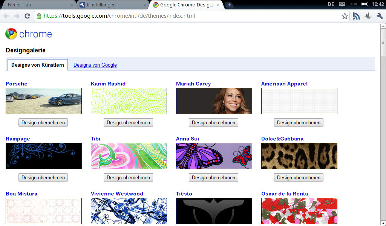Click the Rampage blue swirl thumbnail
Viewport: 386px width, 226px height.
[x=44, y=156]
